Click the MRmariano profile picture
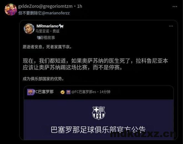Screen dimensions: 183x144 (x=29, y=29)
